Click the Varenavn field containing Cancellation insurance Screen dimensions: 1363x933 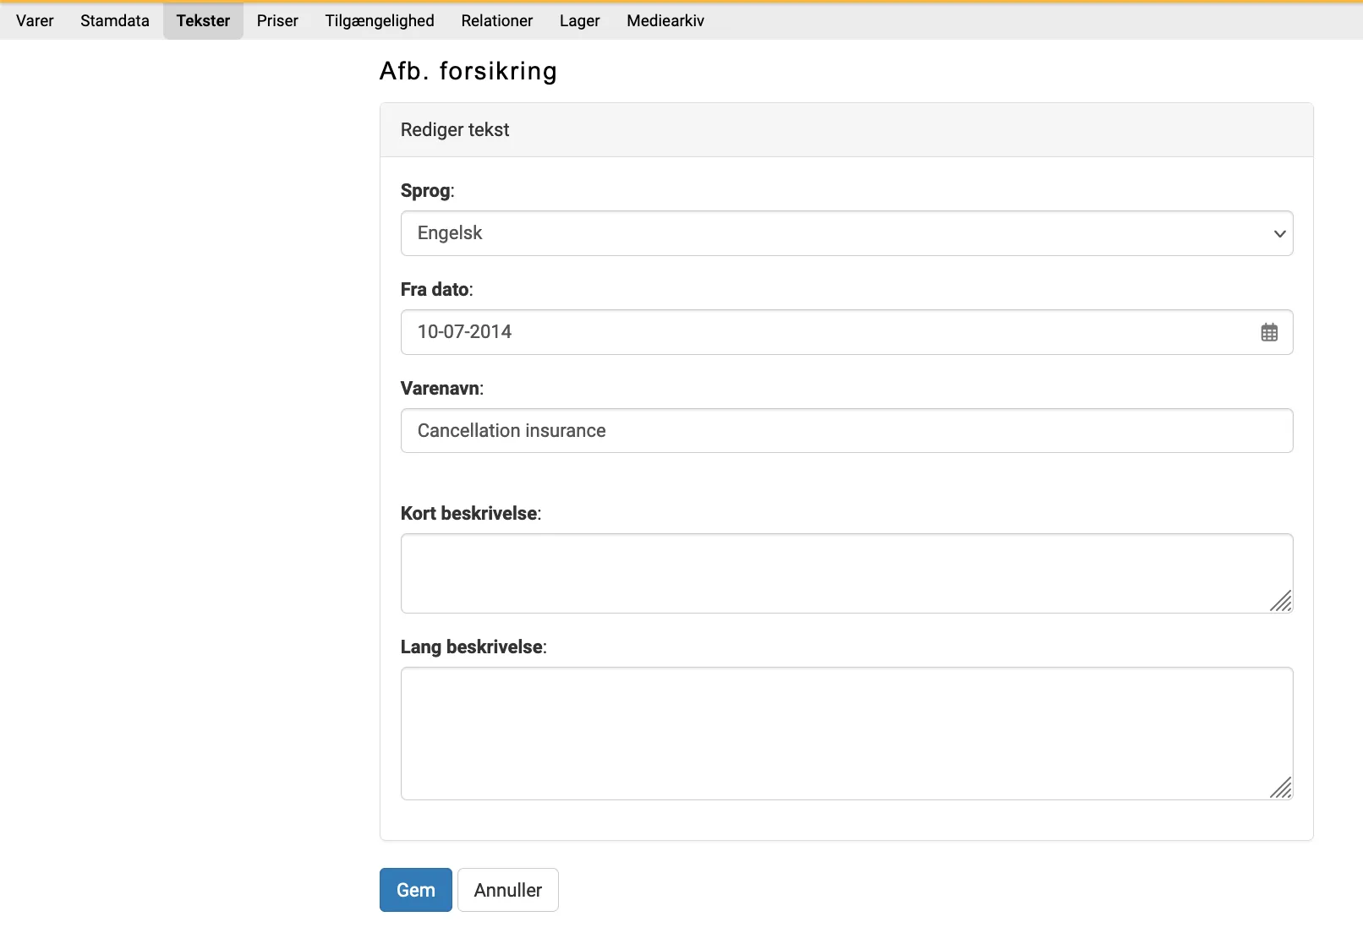tap(846, 431)
